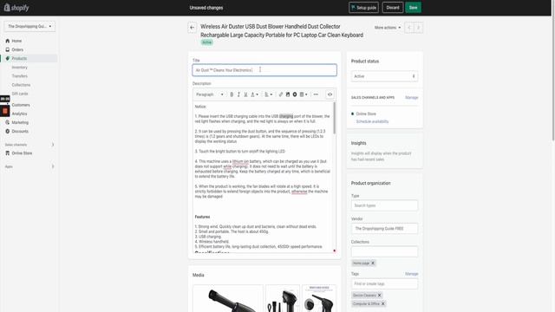Viewport: 555px width, 312px height.
Task: Open Product status Active dropdown
Action: pyautogui.click(x=384, y=76)
